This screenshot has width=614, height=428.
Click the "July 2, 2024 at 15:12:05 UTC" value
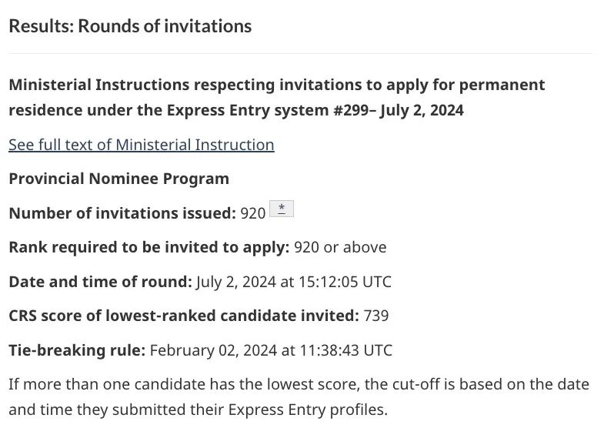coord(293,282)
